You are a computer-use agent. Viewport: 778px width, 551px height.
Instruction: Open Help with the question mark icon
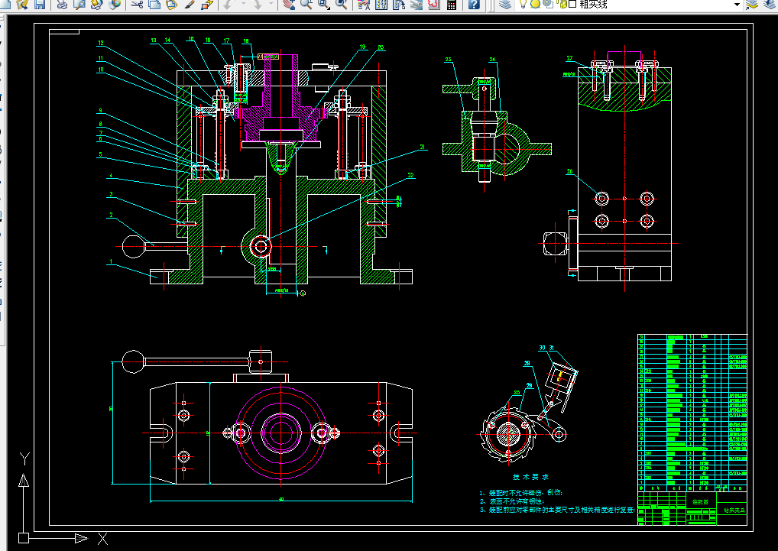tap(474, 5)
